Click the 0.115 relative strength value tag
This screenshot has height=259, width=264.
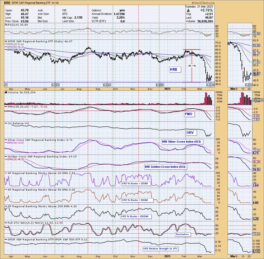tap(256, 251)
